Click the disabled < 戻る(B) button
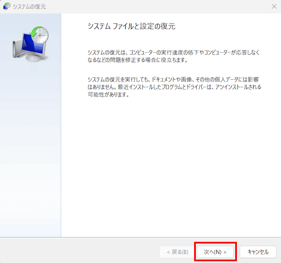 [x=178, y=252]
